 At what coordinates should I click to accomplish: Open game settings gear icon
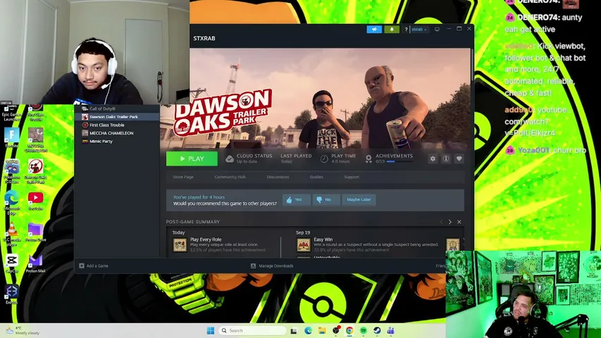433,158
